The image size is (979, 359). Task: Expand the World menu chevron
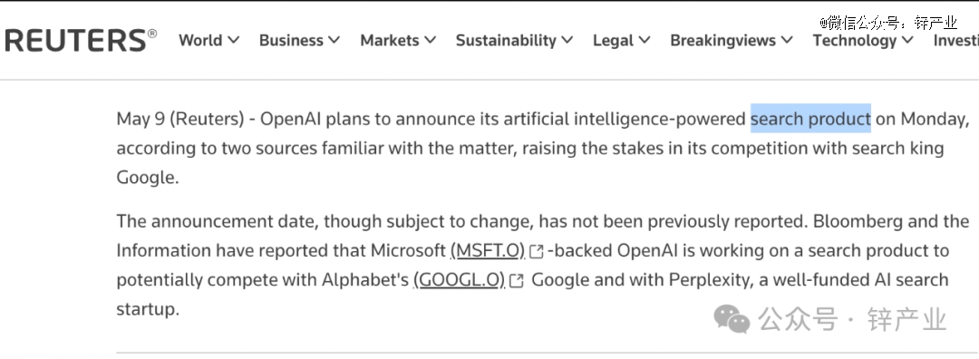[234, 41]
